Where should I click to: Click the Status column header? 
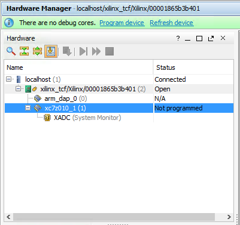pyautogui.click(x=193, y=67)
